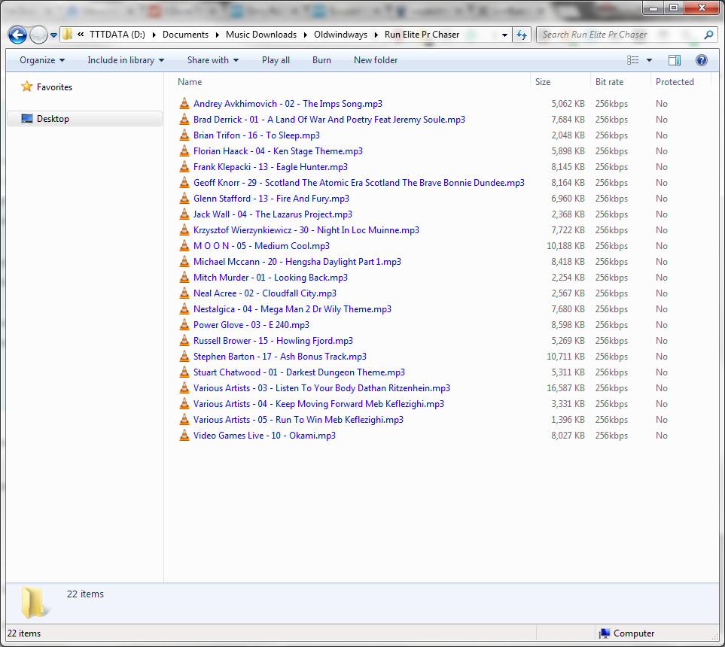Screen dimensions: 725x647
Task: Select M O O N - 05 - Medium Cool.mp3
Action: 261,246
